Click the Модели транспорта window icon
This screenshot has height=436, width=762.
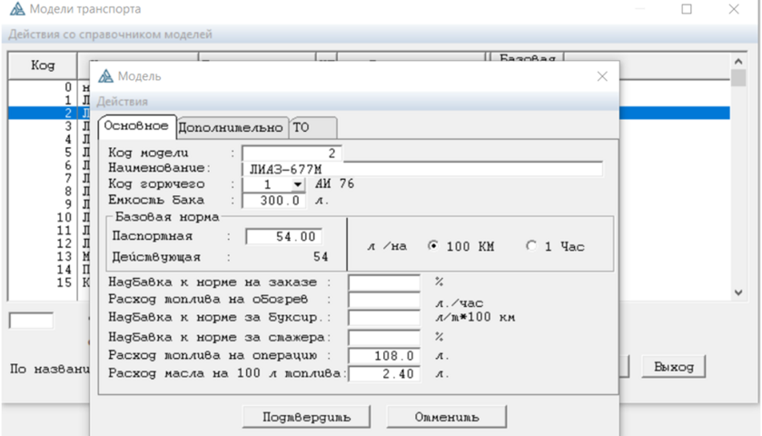17,9
